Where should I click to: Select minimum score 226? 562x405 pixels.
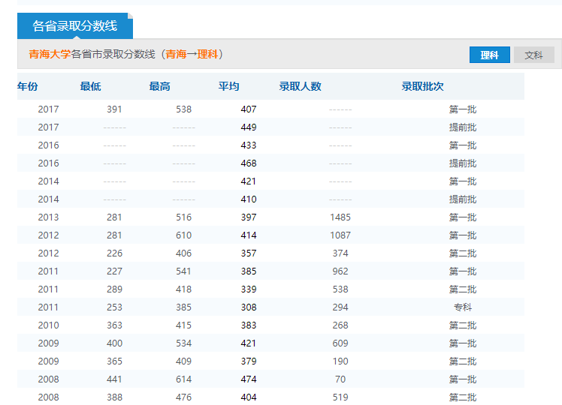click(114, 253)
